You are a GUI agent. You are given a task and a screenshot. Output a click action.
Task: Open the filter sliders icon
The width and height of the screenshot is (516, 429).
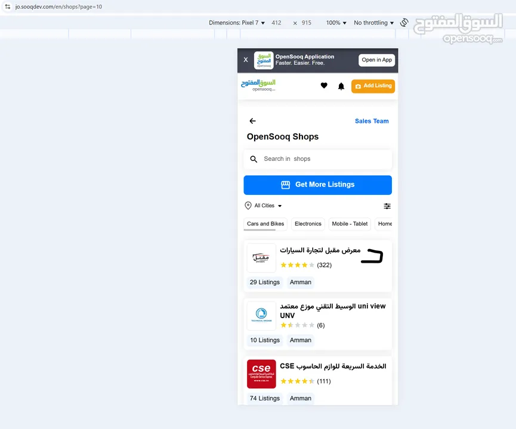(387, 206)
